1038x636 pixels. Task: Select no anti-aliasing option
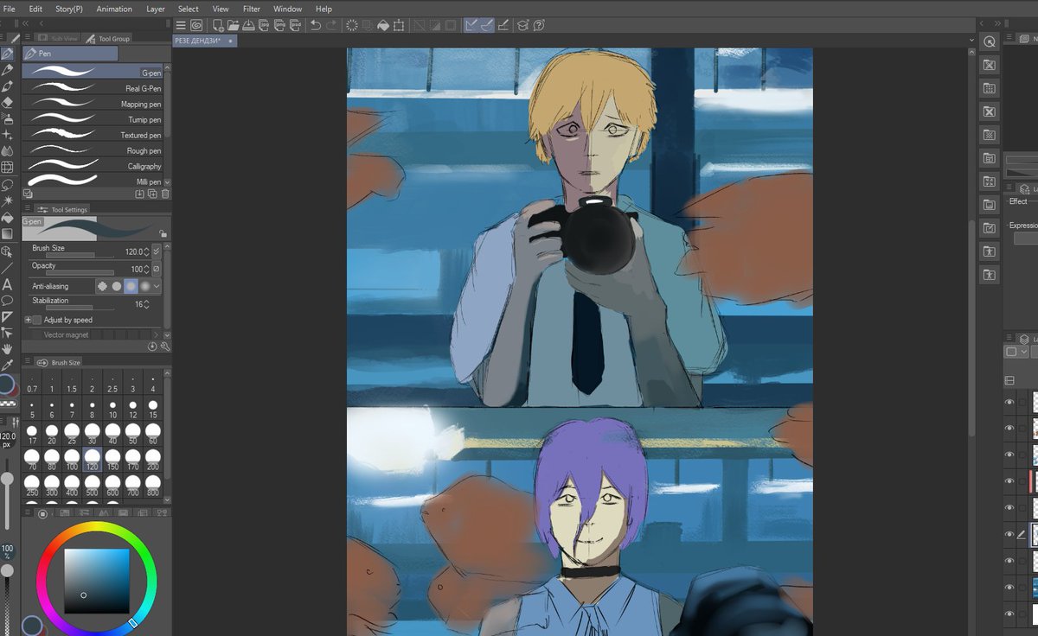coord(102,286)
